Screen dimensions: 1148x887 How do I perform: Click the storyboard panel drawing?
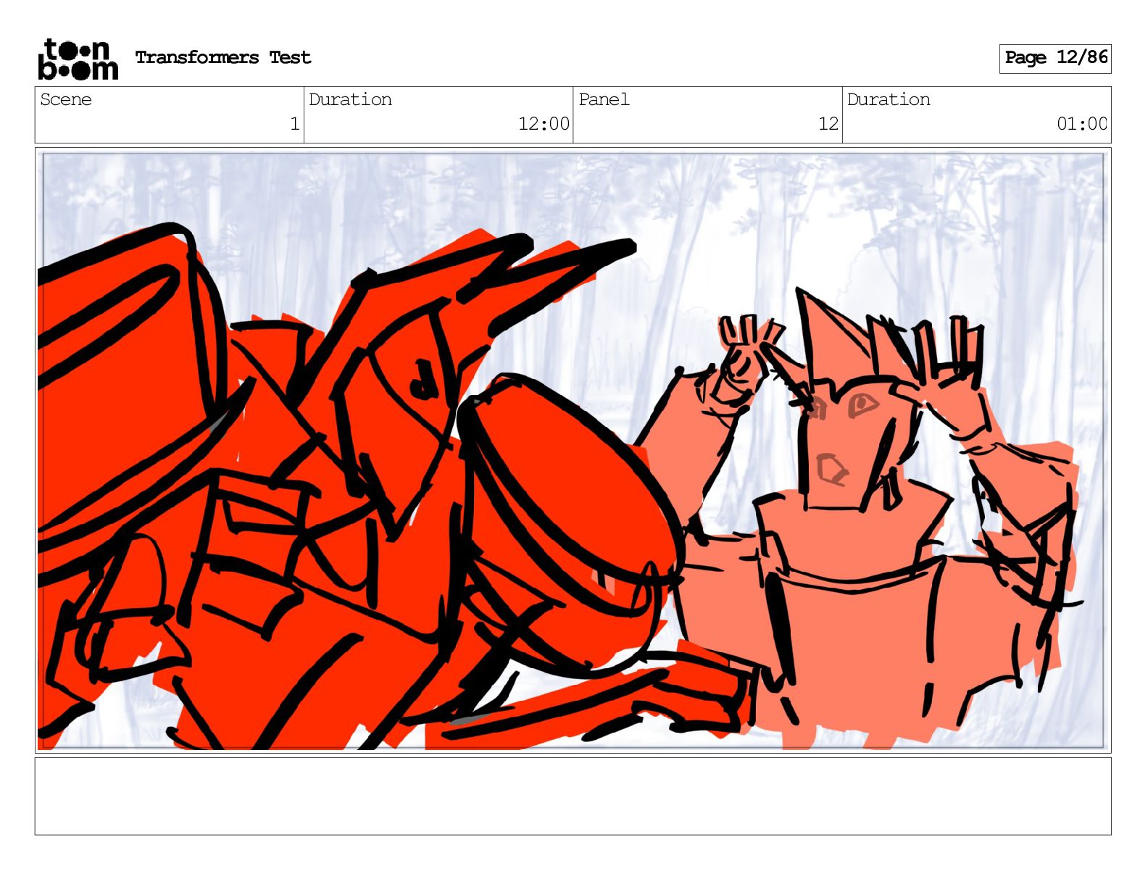(573, 450)
